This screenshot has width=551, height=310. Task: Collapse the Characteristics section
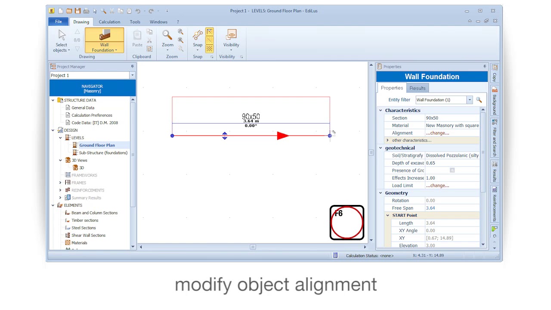coord(381,111)
